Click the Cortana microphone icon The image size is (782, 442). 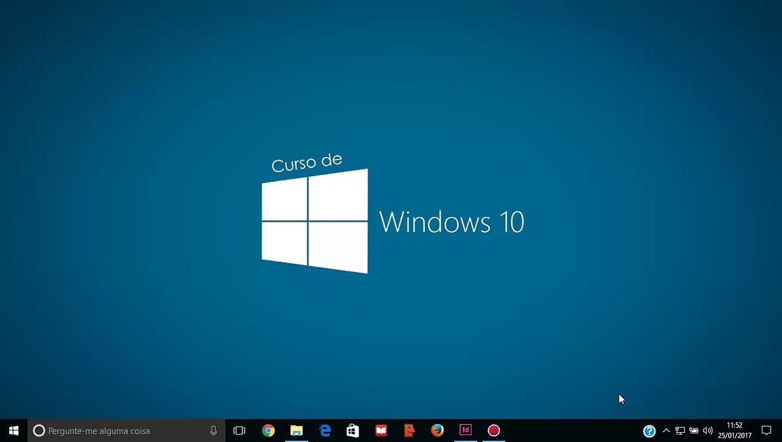pyautogui.click(x=214, y=431)
